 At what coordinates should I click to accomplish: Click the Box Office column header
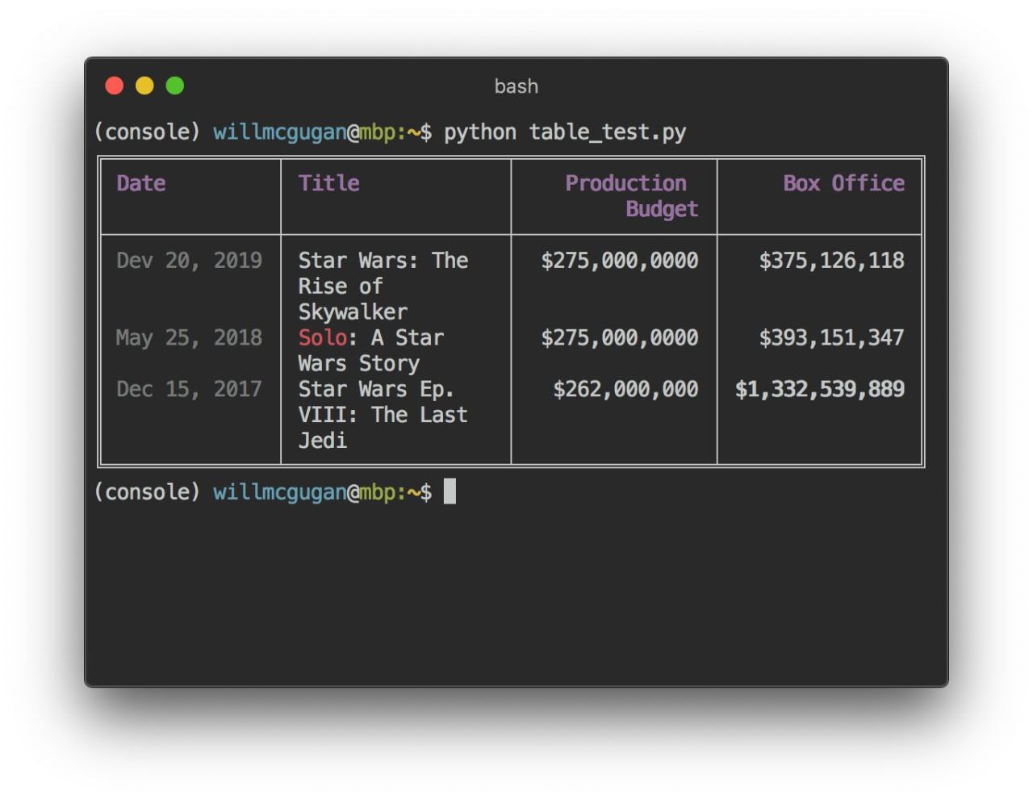coord(843,183)
